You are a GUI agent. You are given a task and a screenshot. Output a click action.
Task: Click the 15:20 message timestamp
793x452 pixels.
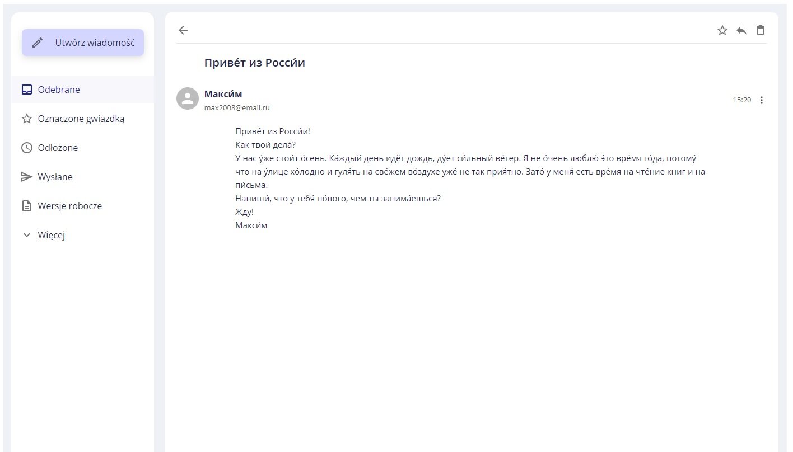[x=741, y=100]
